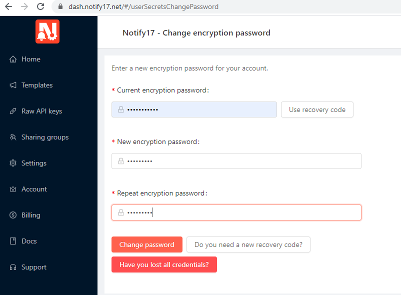The width and height of the screenshot is (401, 295).
Task: Reload the page with refresh icon
Action: click(x=40, y=6)
